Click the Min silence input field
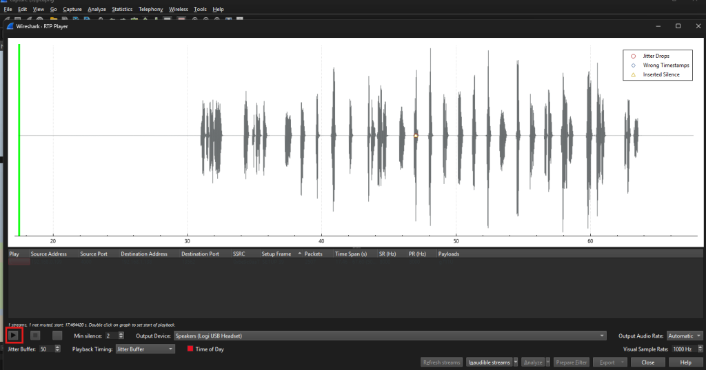The width and height of the screenshot is (706, 370). point(111,336)
